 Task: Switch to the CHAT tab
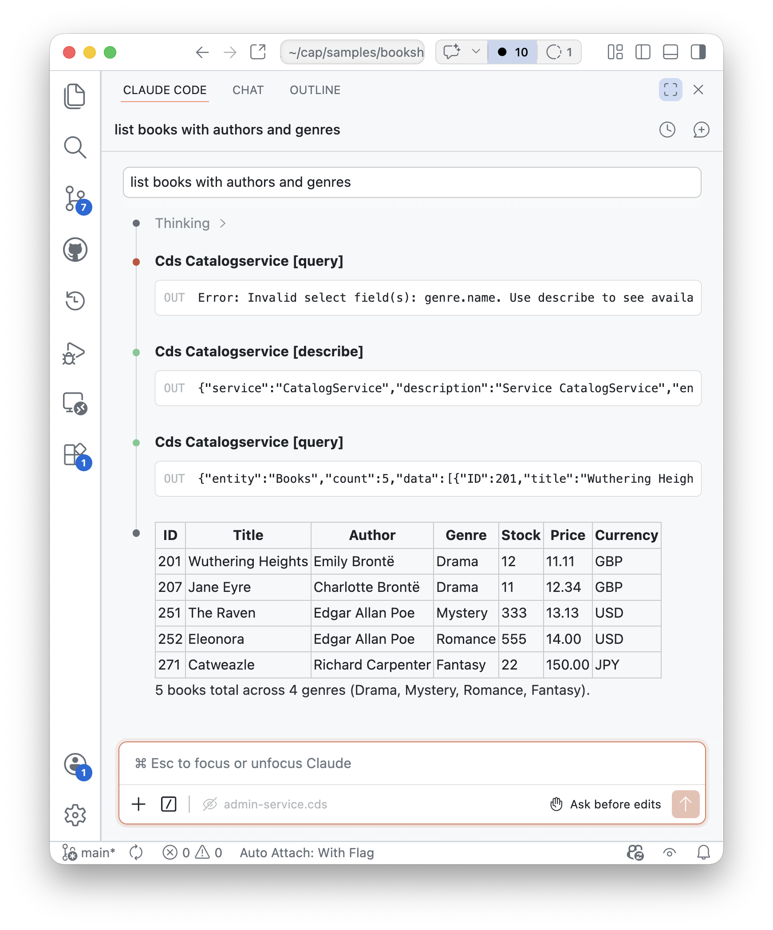[x=248, y=90]
